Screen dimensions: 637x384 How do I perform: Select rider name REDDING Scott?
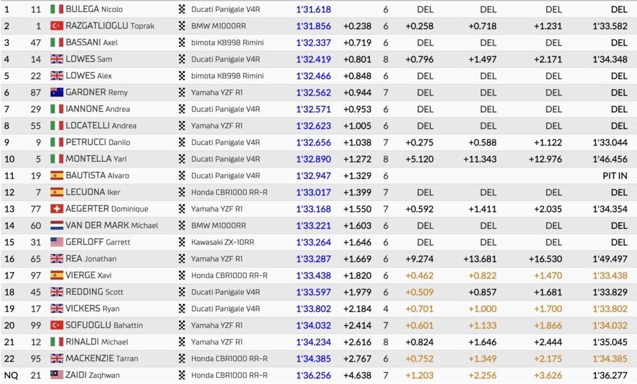pyautogui.click(x=95, y=292)
